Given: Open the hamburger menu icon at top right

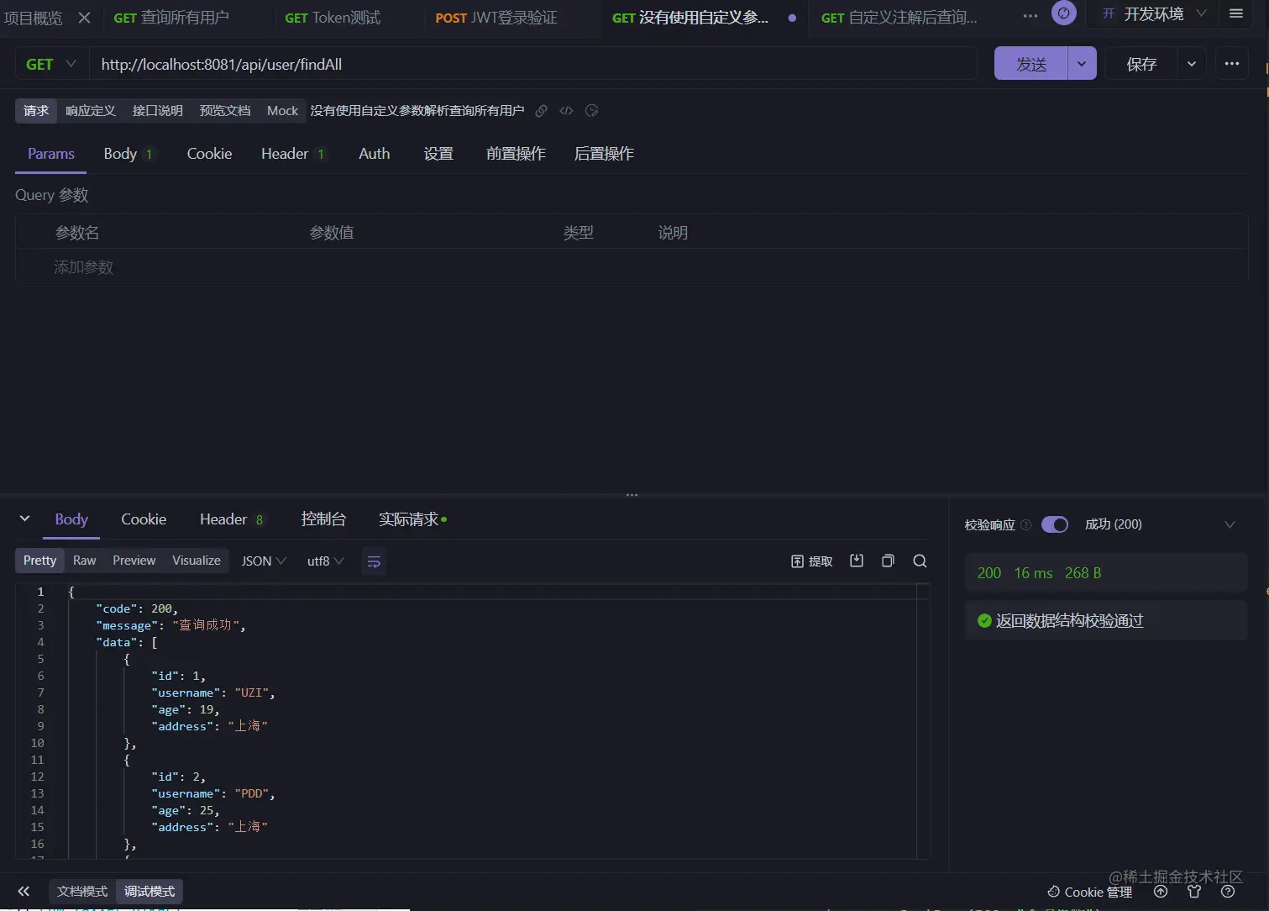Looking at the screenshot, I should [1236, 13].
